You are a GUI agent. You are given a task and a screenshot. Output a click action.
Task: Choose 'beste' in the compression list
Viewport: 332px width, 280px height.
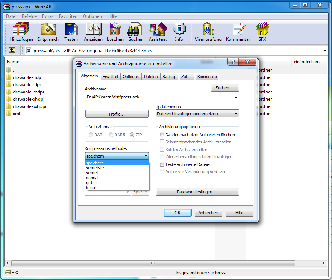click(x=91, y=188)
